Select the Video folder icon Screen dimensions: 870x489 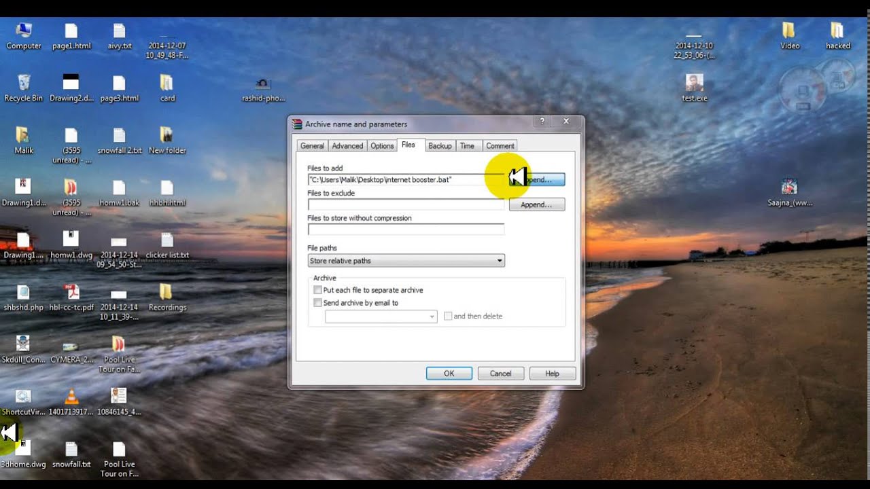coord(790,36)
